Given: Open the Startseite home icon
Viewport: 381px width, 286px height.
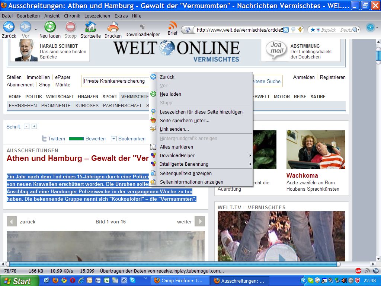Looking at the screenshot, I should tap(90, 27).
